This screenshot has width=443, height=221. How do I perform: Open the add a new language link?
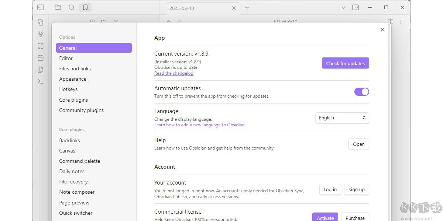(x=200, y=125)
